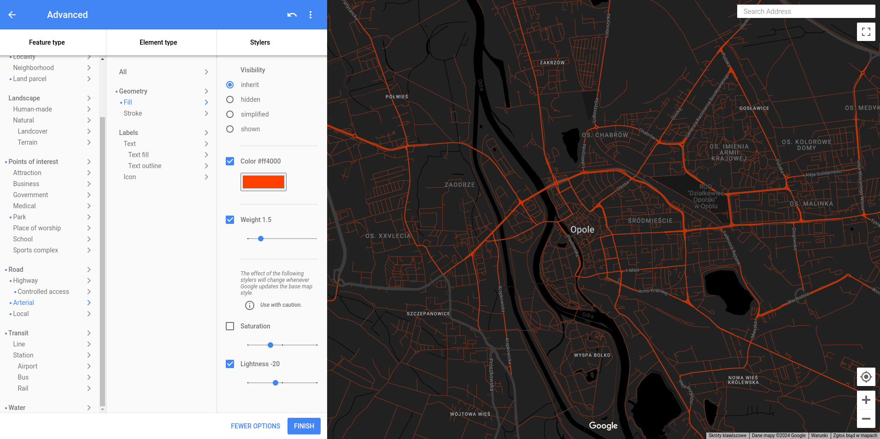The image size is (880, 439).
Task: Expand the Landscape chevron arrow
Action: tap(89, 98)
